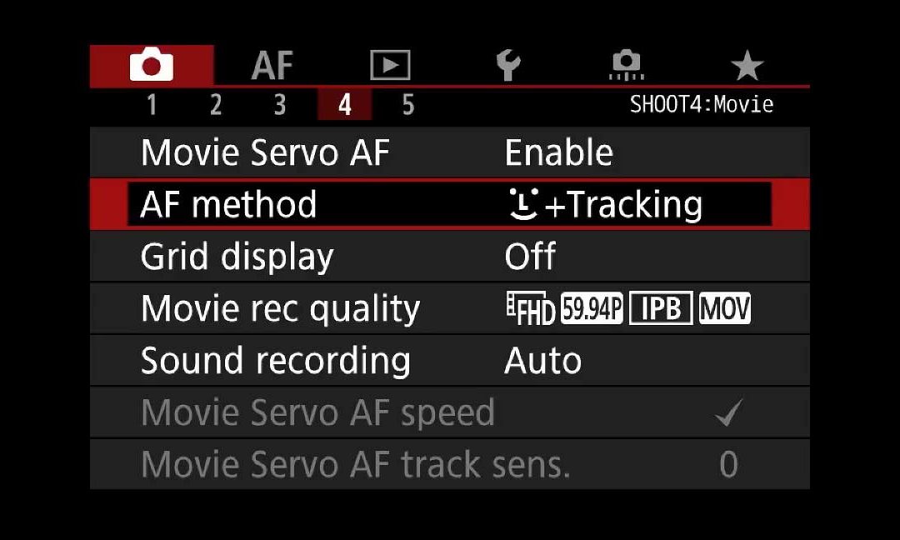Switch to shooting sub-page 2
Screen dimensions: 900x540
[216, 105]
